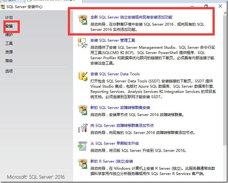Switch to the 维护 page
Image resolution: width=228 pixels, height=183 pixels.
pos(9,35)
